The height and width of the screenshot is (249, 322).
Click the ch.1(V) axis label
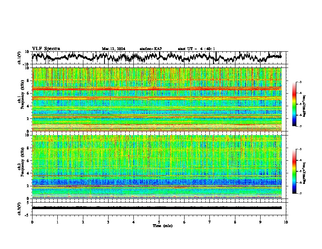click(x=20, y=58)
